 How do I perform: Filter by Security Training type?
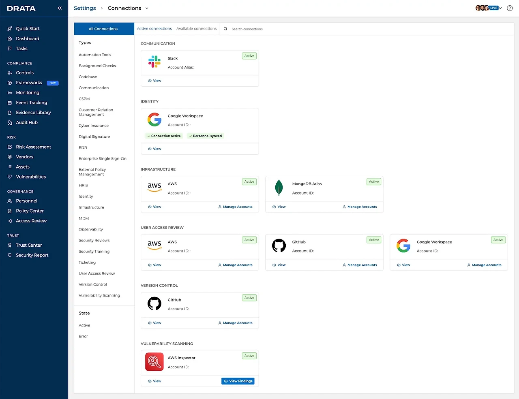(x=94, y=252)
